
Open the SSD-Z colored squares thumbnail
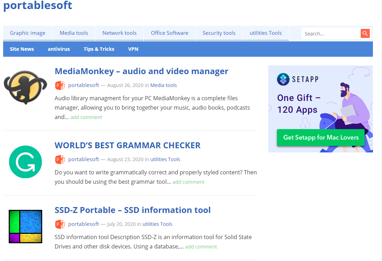click(x=25, y=226)
